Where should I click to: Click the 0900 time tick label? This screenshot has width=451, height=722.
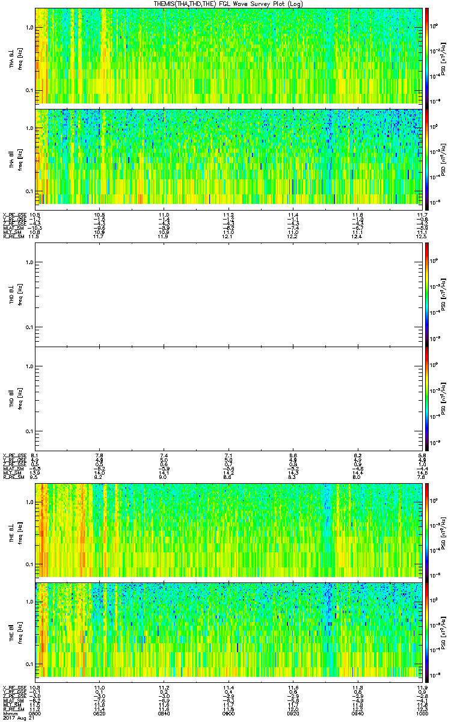click(228, 713)
